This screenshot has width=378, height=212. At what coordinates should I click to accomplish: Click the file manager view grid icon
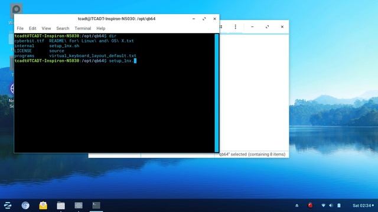[x=221, y=27]
